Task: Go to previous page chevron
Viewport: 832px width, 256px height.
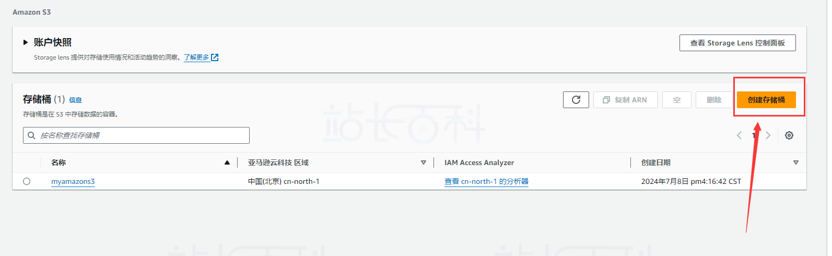Action: (739, 135)
